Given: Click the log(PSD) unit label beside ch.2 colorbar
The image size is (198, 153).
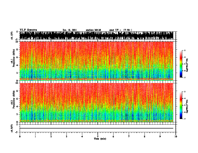Looking at the screenshot, I should [x=187, y=106].
